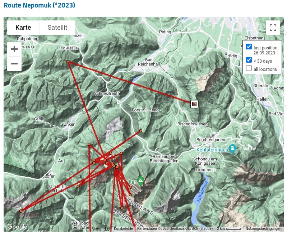
Task: Open the Nutzungsbedingungen terms link
Action: click(x=263, y=228)
